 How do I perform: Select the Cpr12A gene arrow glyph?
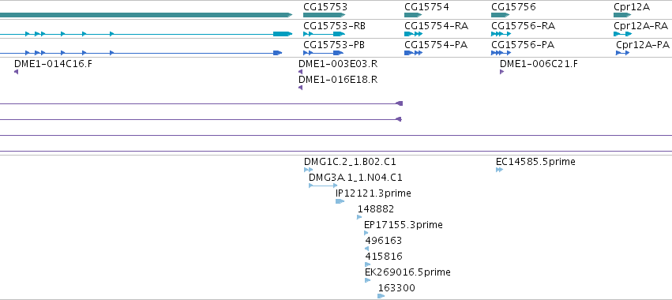click(x=622, y=15)
